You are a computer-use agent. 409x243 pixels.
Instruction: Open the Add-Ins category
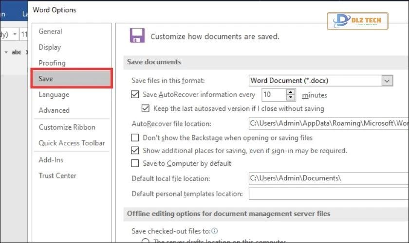coord(51,160)
